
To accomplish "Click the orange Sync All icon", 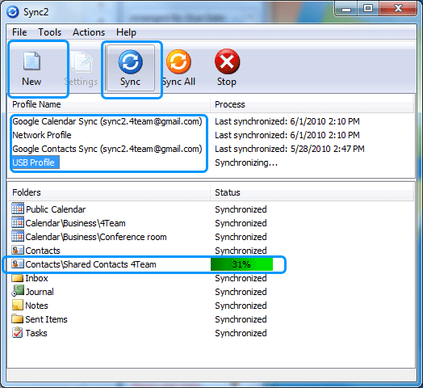I will point(178,62).
